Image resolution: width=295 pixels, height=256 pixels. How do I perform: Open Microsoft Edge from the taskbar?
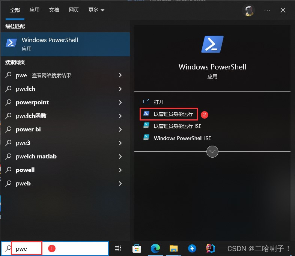click(155, 248)
